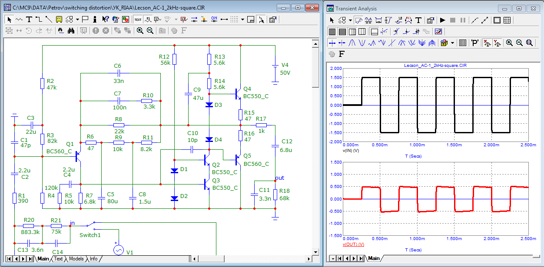544x267 pixels.
Task: Open the analysis shapes dropdown arrow
Action: 350,20
